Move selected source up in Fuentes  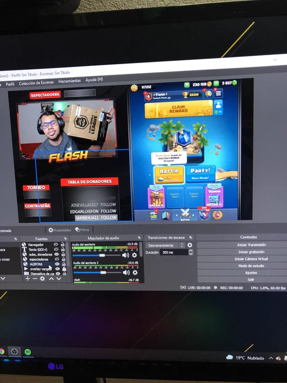51,279
